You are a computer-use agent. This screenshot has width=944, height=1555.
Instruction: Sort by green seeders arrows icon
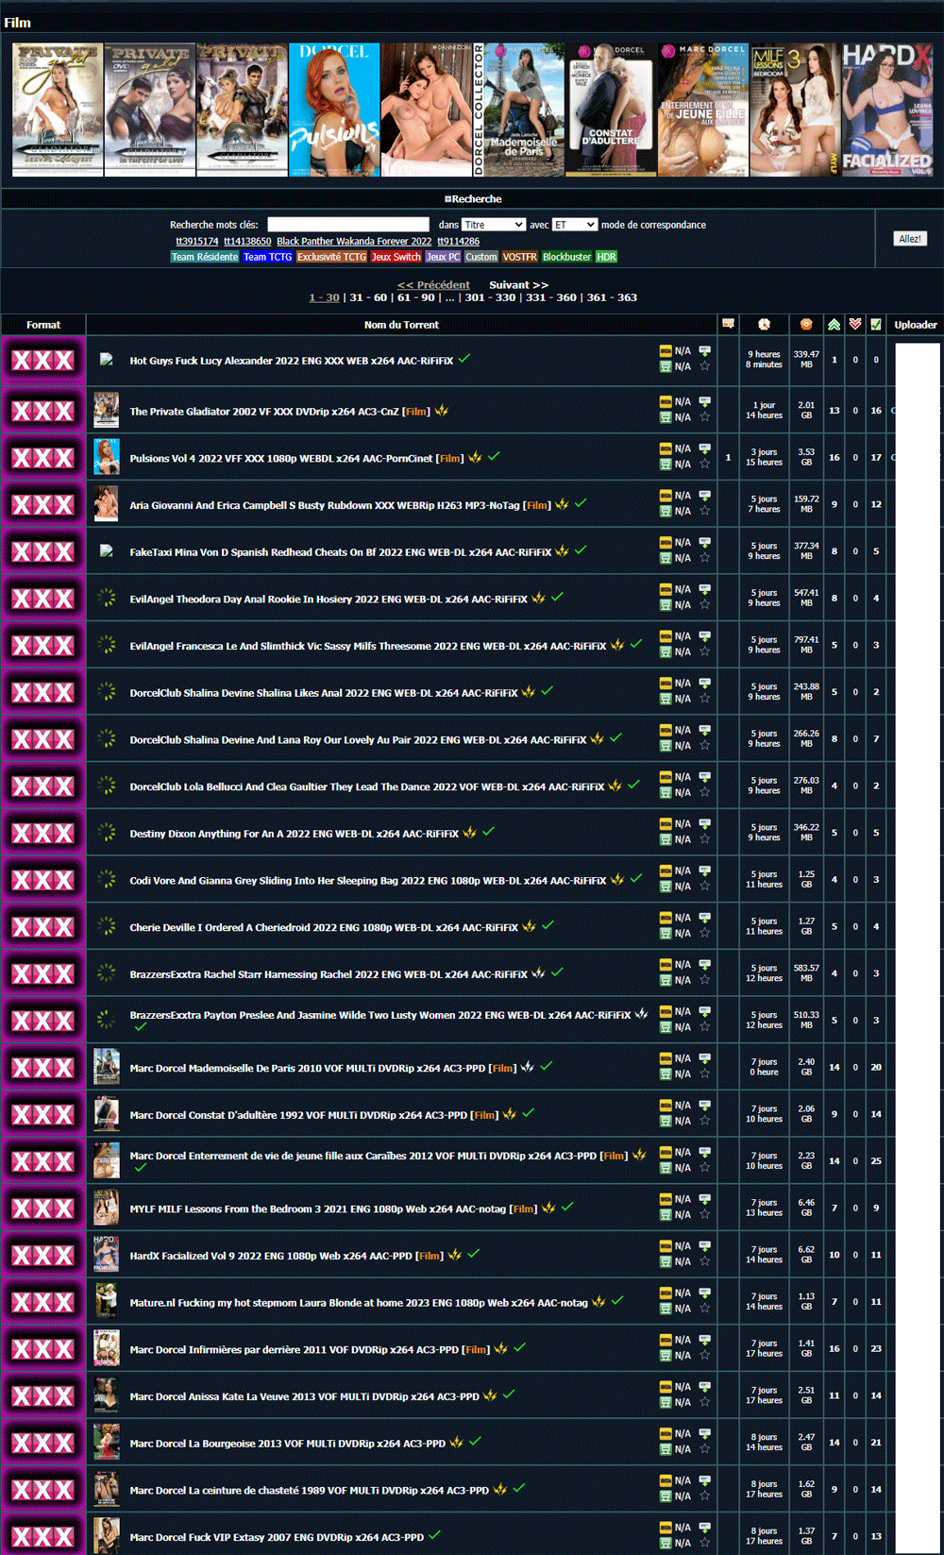[x=834, y=324]
